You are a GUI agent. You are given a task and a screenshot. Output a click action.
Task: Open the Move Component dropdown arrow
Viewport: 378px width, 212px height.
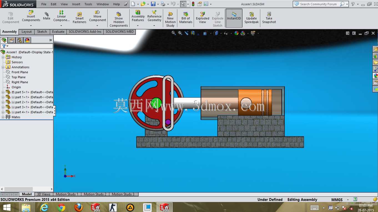pos(97,26)
